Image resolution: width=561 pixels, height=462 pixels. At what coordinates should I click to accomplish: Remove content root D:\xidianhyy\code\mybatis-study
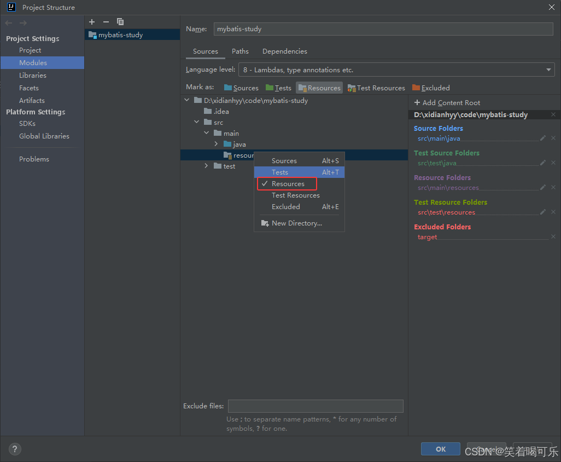pyautogui.click(x=553, y=114)
